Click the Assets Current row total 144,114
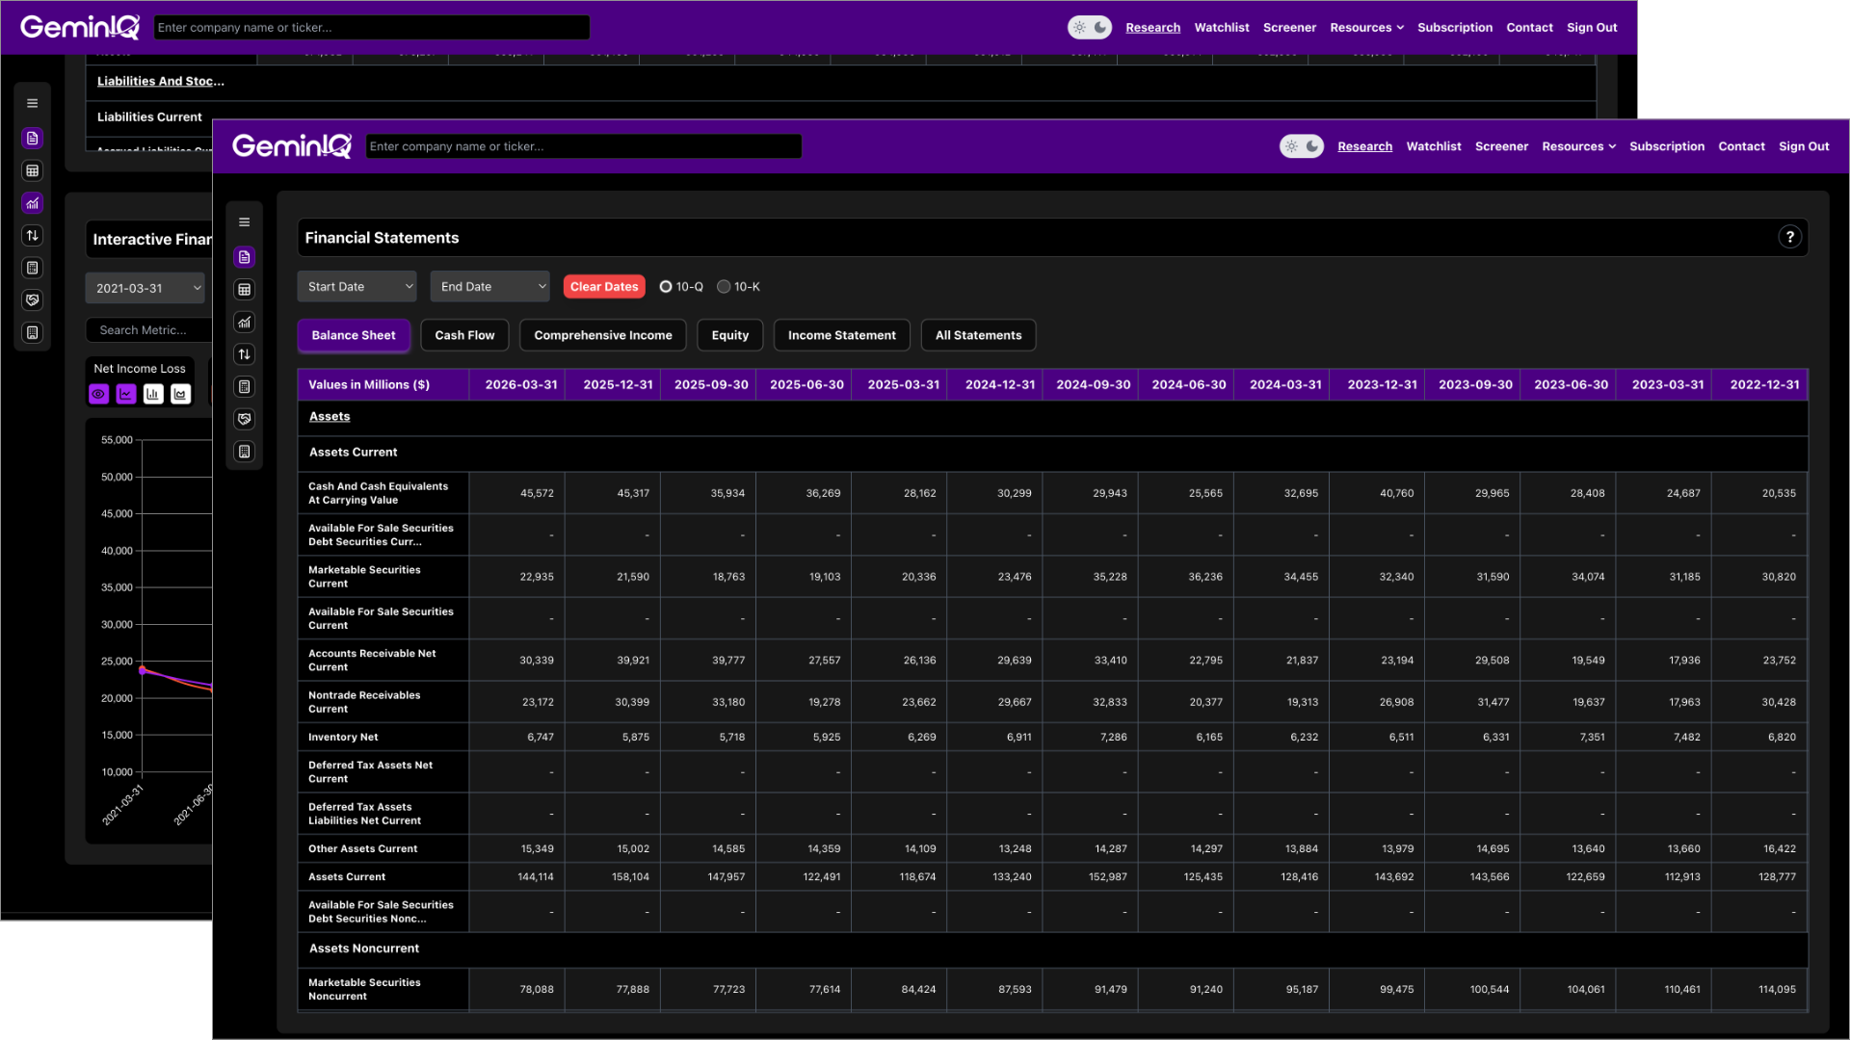Screen dimensions: 1850x1040 pos(536,877)
